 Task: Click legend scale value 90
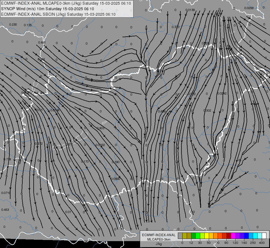click(x=226, y=243)
